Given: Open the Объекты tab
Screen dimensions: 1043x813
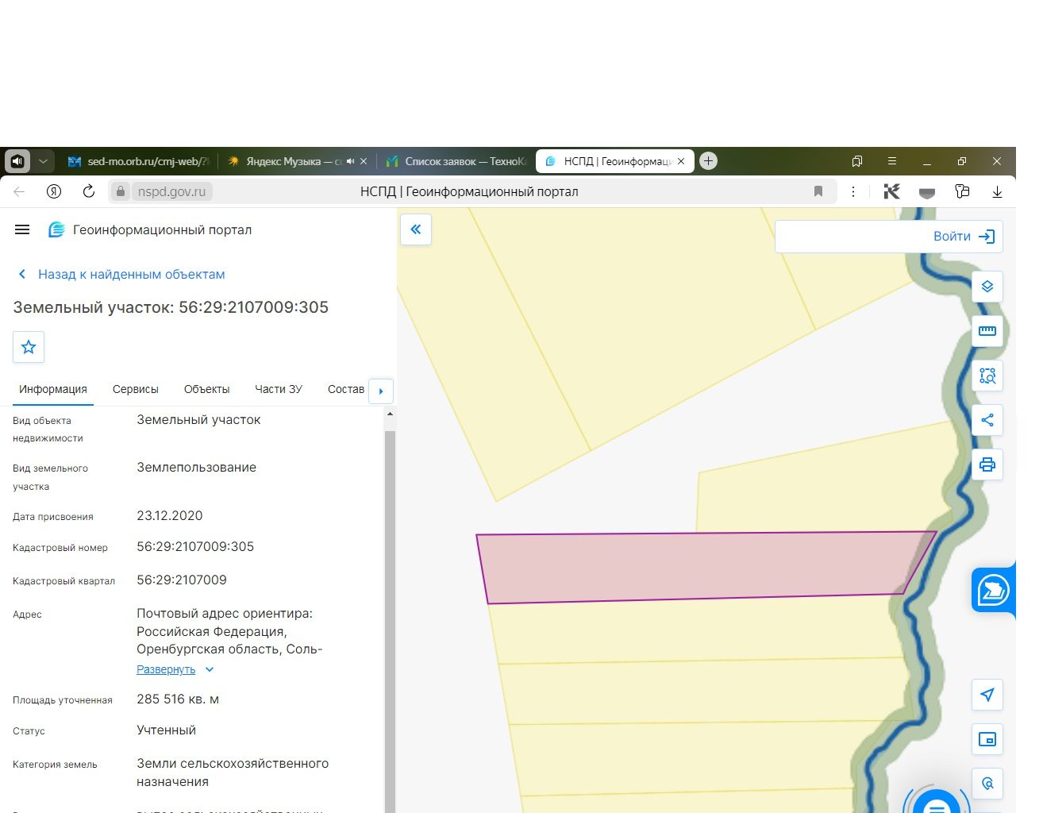Looking at the screenshot, I should tap(206, 389).
